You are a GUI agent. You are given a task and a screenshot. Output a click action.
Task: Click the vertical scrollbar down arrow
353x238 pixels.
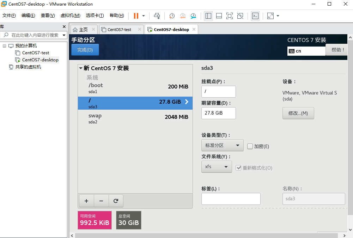pos(350,230)
